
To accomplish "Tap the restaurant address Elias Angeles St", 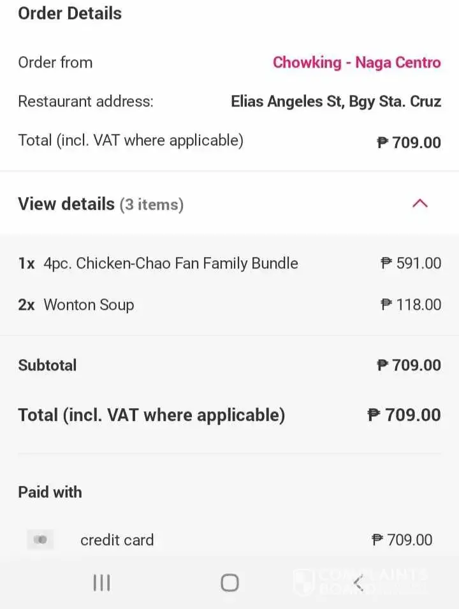I will (335, 101).
